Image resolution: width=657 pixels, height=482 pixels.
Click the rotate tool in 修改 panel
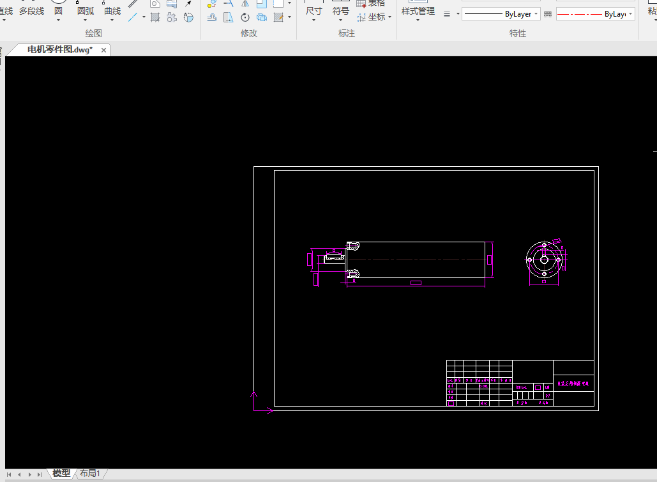coord(245,17)
